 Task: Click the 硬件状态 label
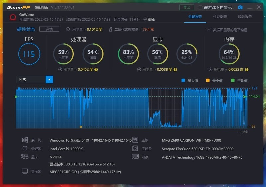coord(26,29)
